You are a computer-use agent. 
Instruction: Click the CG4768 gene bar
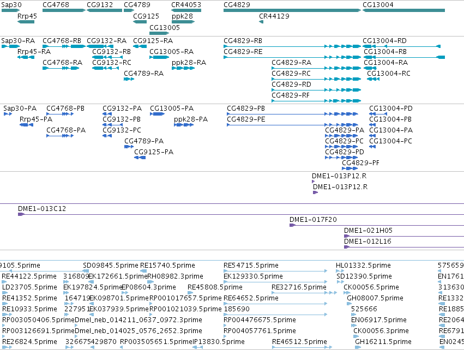64,10
